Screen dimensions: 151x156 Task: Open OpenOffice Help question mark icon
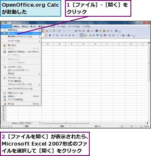click(x=116, y=31)
